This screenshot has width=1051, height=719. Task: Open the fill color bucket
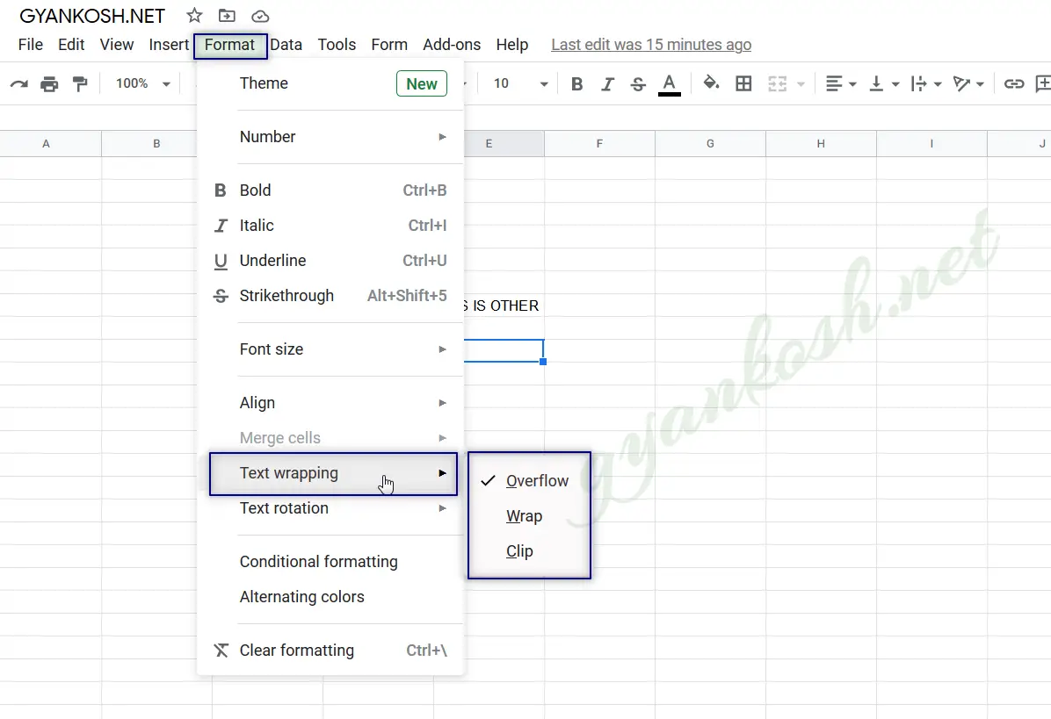711,83
